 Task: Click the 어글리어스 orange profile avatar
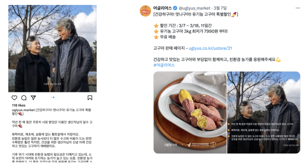[x=145, y=11]
